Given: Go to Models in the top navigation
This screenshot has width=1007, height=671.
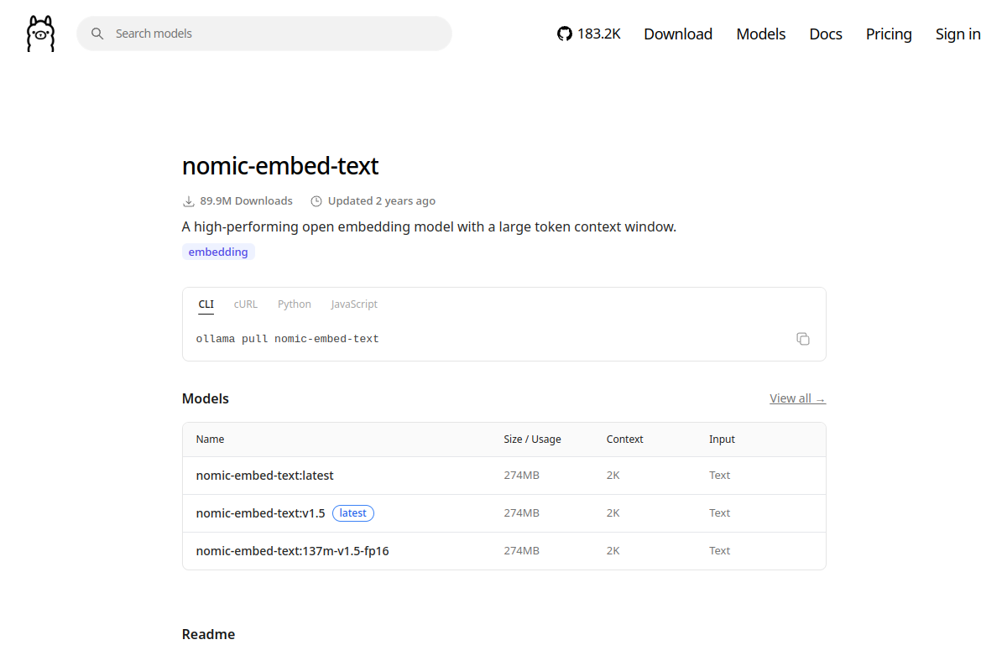Looking at the screenshot, I should tap(761, 34).
